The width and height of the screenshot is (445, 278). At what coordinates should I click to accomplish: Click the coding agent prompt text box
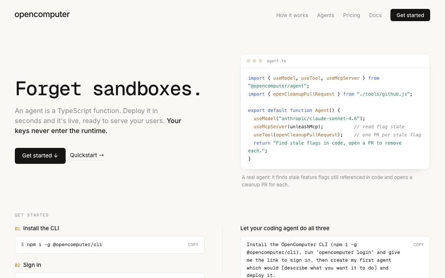(x=335, y=258)
